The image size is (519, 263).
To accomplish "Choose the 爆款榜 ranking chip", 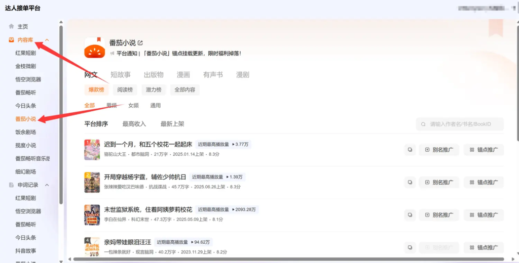I will pos(96,90).
